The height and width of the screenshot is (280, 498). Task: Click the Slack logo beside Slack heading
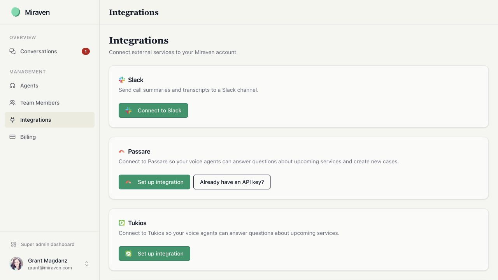pos(122,80)
